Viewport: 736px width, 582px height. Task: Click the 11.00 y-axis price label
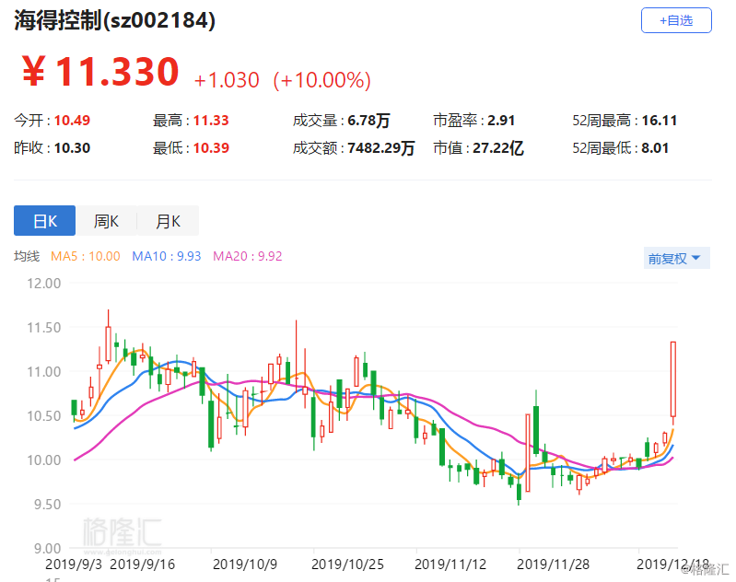[x=43, y=372]
